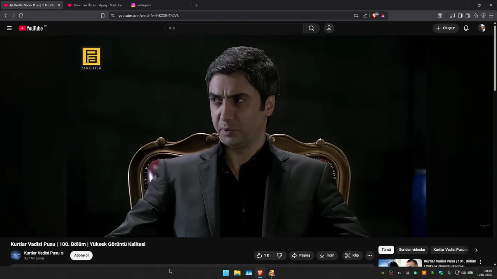Open the browser main hamburger menu
497x279 pixels.
click(x=491, y=15)
